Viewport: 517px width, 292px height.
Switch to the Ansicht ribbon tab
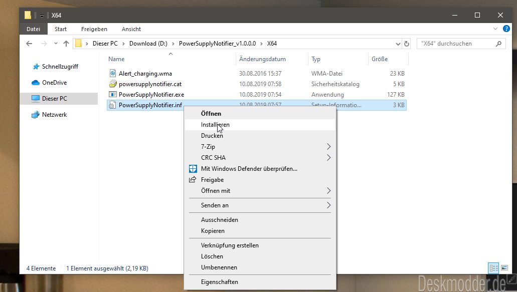click(x=131, y=29)
